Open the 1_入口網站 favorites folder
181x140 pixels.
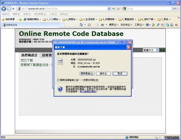[x=51, y=19]
